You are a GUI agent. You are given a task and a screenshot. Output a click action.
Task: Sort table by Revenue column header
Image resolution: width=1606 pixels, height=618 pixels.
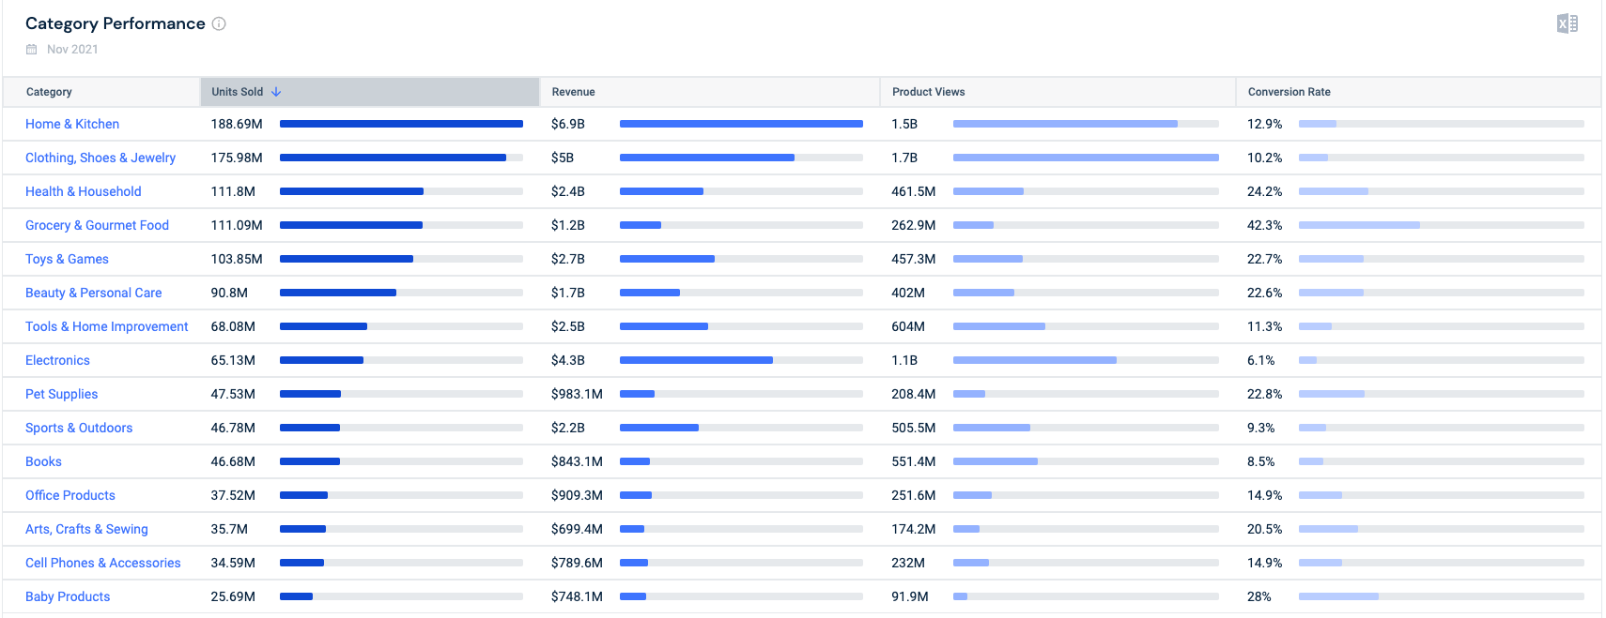click(573, 92)
